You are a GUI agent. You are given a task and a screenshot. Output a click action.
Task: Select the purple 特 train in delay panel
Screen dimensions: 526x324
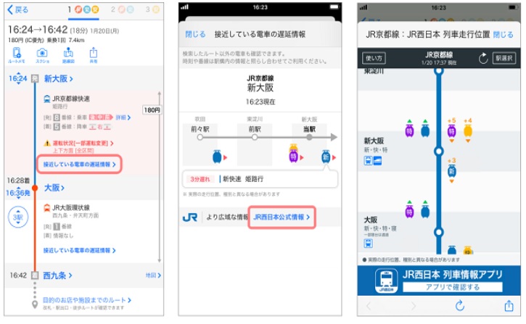coord(294,154)
